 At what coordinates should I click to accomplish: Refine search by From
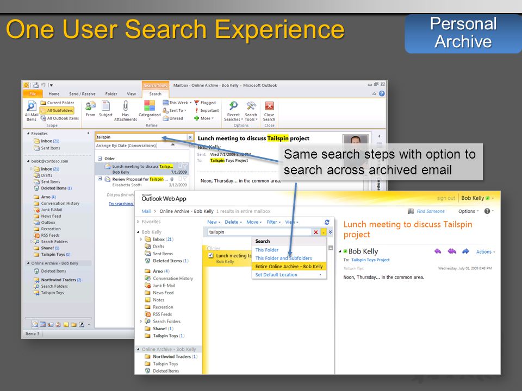[x=90, y=109]
